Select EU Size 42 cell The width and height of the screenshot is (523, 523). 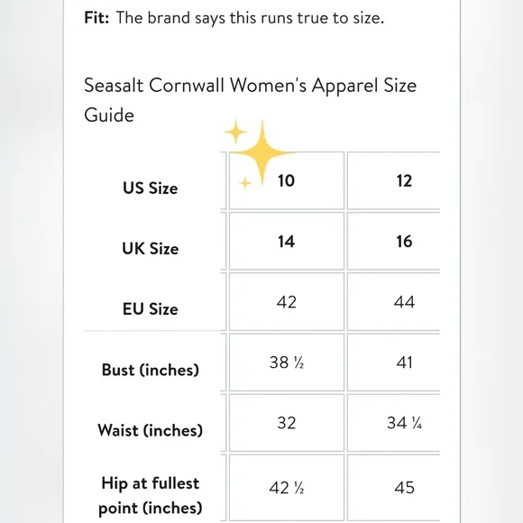point(287,302)
